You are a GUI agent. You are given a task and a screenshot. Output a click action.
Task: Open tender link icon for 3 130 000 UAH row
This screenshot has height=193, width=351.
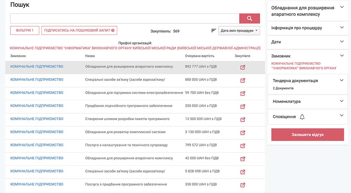pos(243,133)
